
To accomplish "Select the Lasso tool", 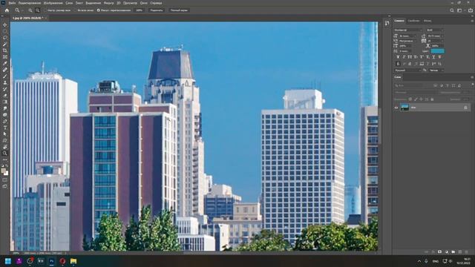I will pyautogui.click(x=5, y=38).
